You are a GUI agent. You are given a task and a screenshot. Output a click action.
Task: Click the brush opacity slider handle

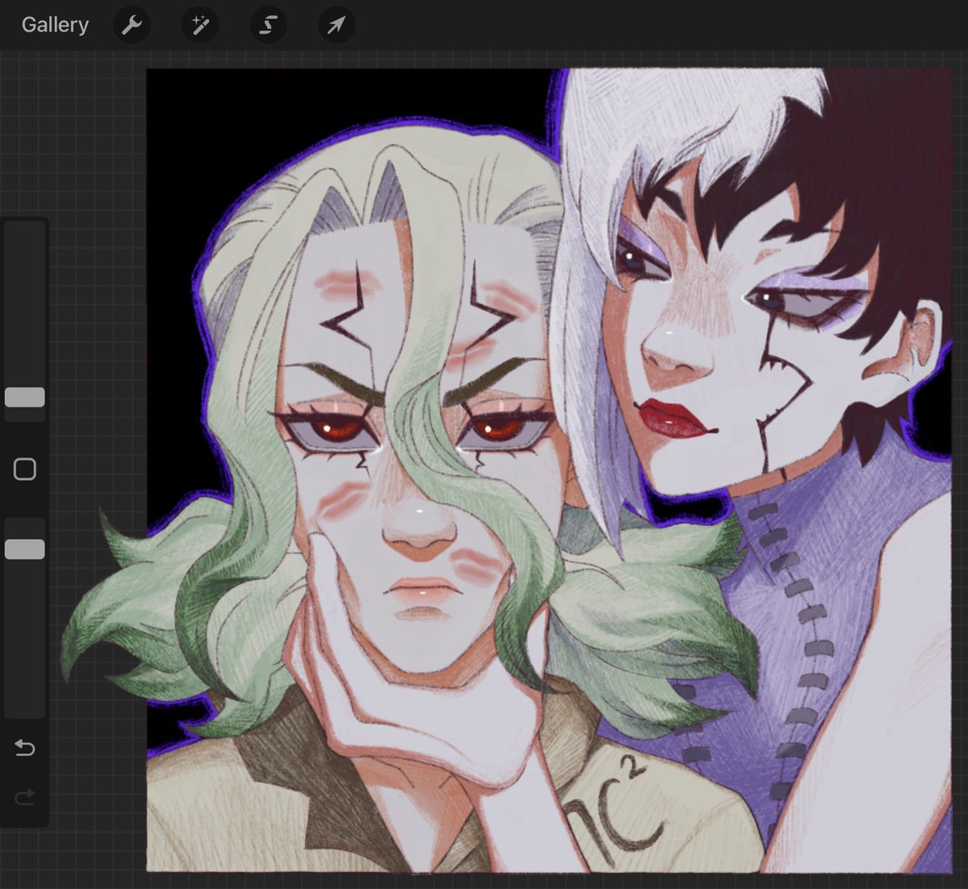coord(25,549)
